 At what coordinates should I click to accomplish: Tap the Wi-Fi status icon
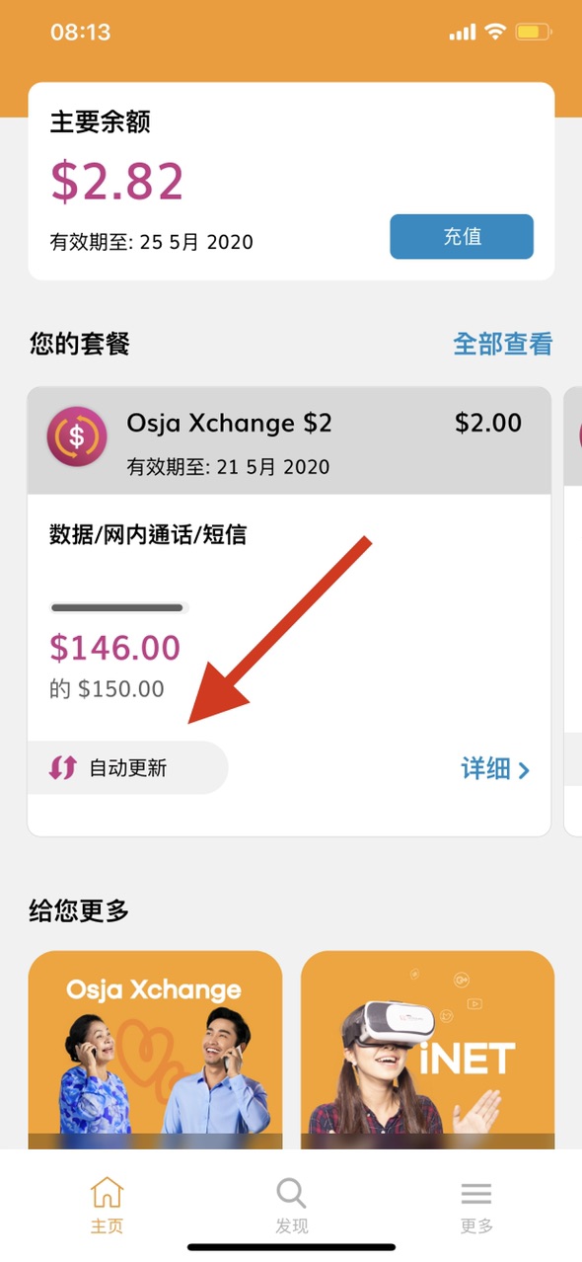[493, 32]
